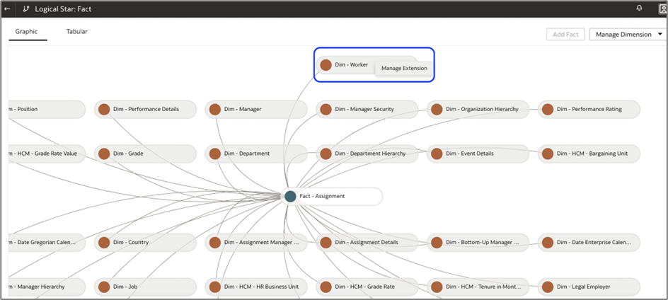668x300 pixels.
Task: Click the Dim - Department Hierarchy circle icon
Action: pyautogui.click(x=326, y=154)
